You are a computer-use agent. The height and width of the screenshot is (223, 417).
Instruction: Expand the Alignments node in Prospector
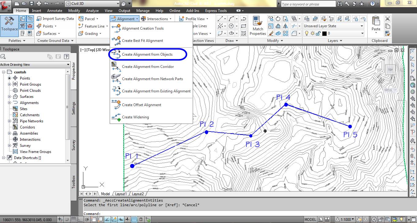[9, 102]
